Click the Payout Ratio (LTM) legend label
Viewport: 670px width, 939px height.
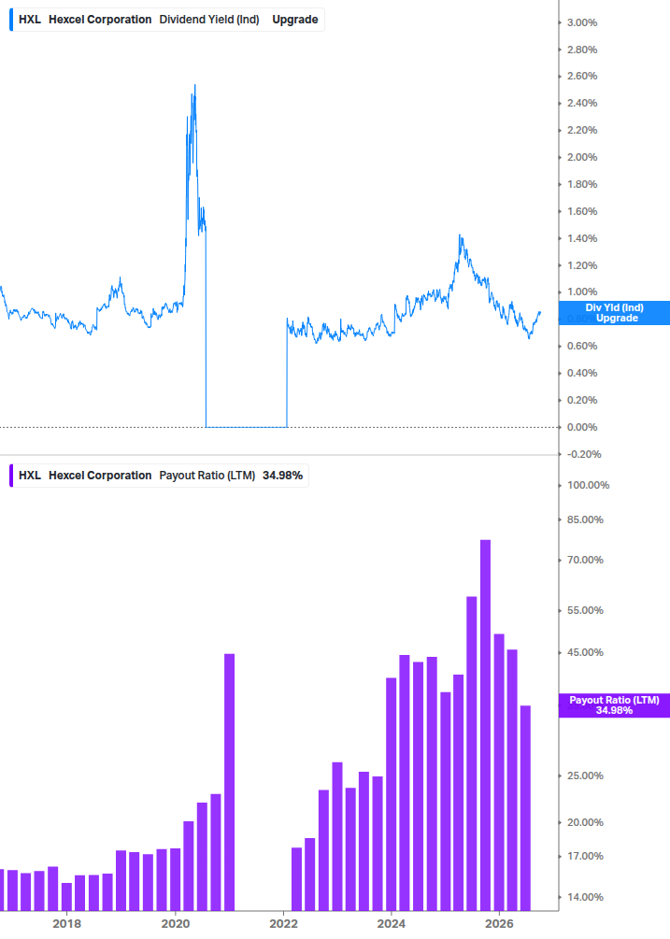[207, 476]
